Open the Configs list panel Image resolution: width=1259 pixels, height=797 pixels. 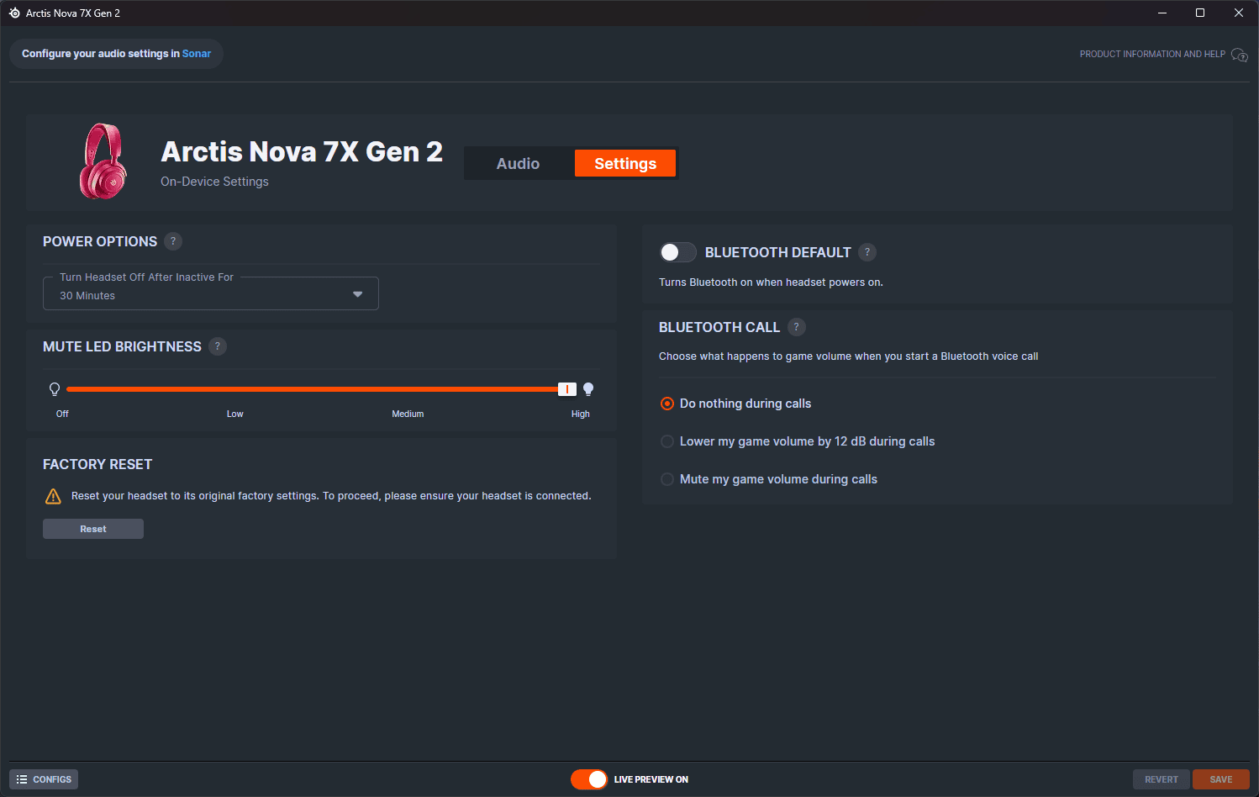click(44, 779)
